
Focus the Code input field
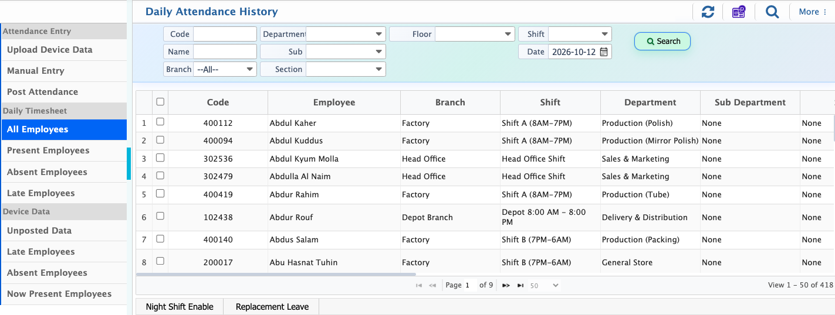tap(225, 34)
